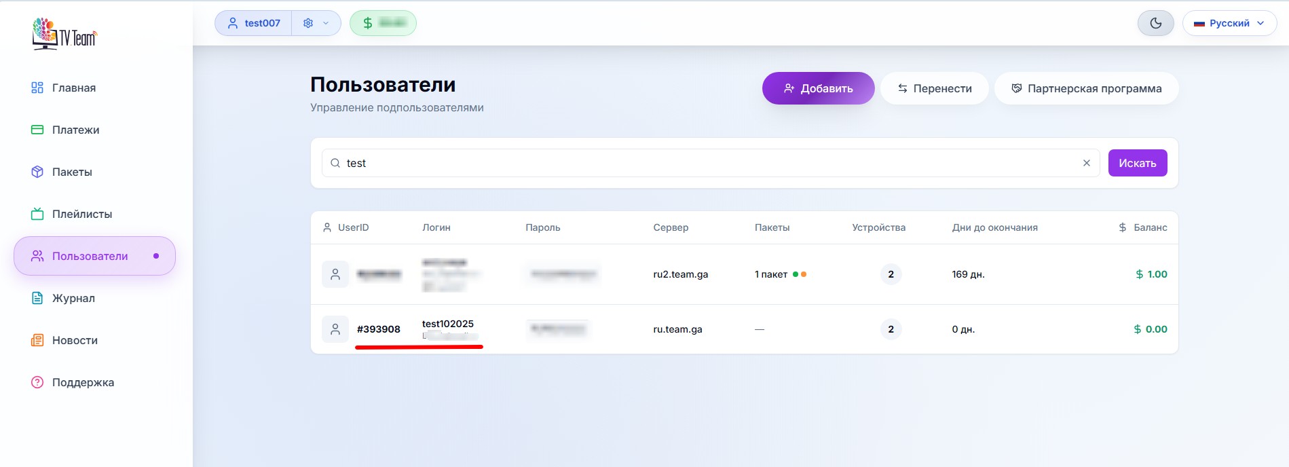Image resolution: width=1289 pixels, height=467 pixels.
Task: Open Поддержка help section
Action: pyautogui.click(x=83, y=382)
